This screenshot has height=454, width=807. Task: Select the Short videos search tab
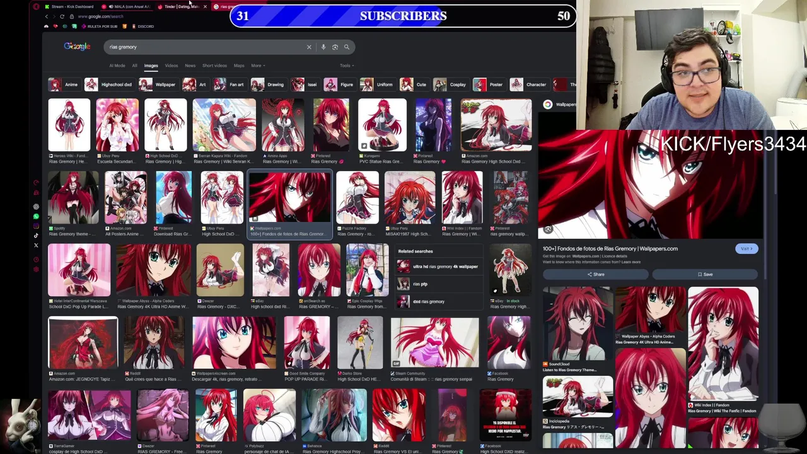(x=214, y=66)
